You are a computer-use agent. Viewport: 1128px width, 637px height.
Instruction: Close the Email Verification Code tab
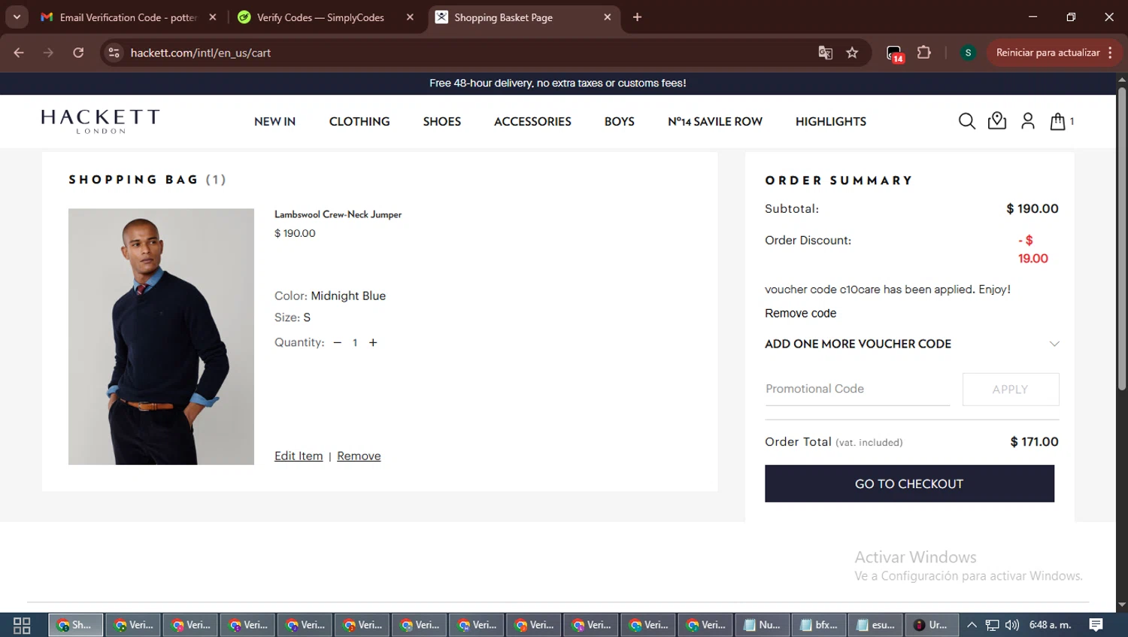pos(213,17)
